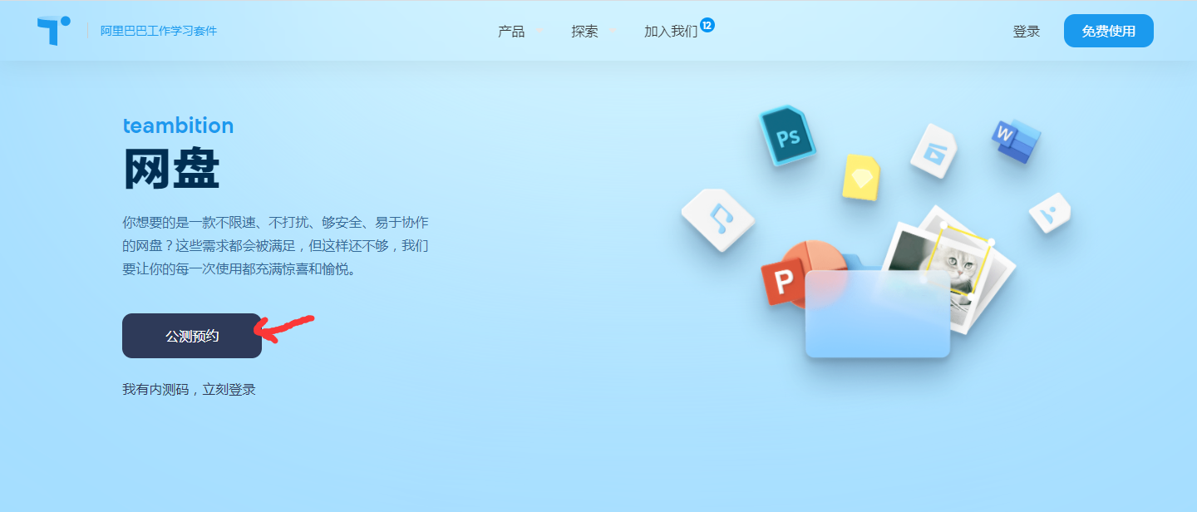Screen dimensions: 1197x512
Task: Click the music note file icon
Action: [x=717, y=220]
